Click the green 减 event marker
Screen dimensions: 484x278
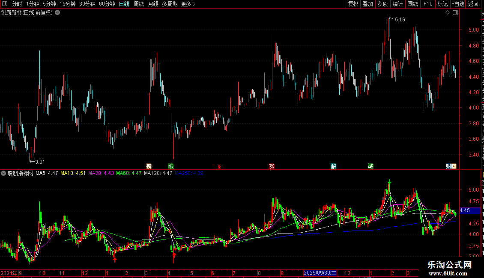point(371,166)
